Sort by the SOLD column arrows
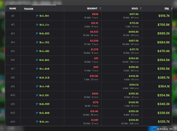Viewport: 177px width, 131px height. click(141, 8)
